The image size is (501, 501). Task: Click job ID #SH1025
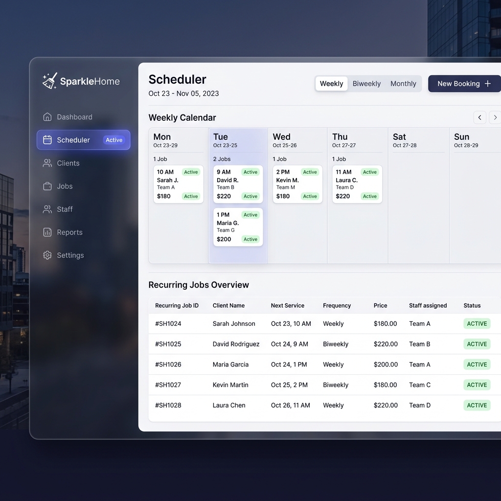168,344
